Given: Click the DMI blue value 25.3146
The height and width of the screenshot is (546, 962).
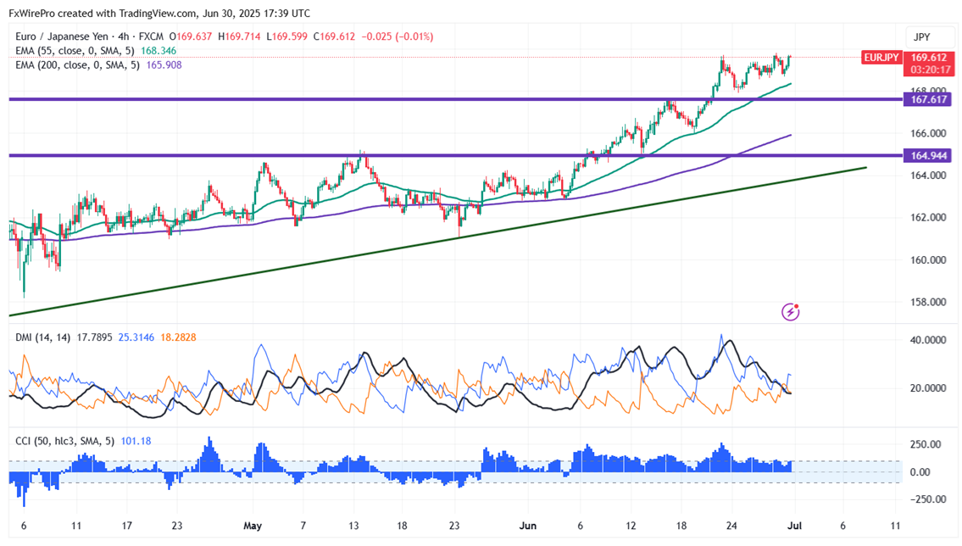Looking at the screenshot, I should (x=136, y=337).
